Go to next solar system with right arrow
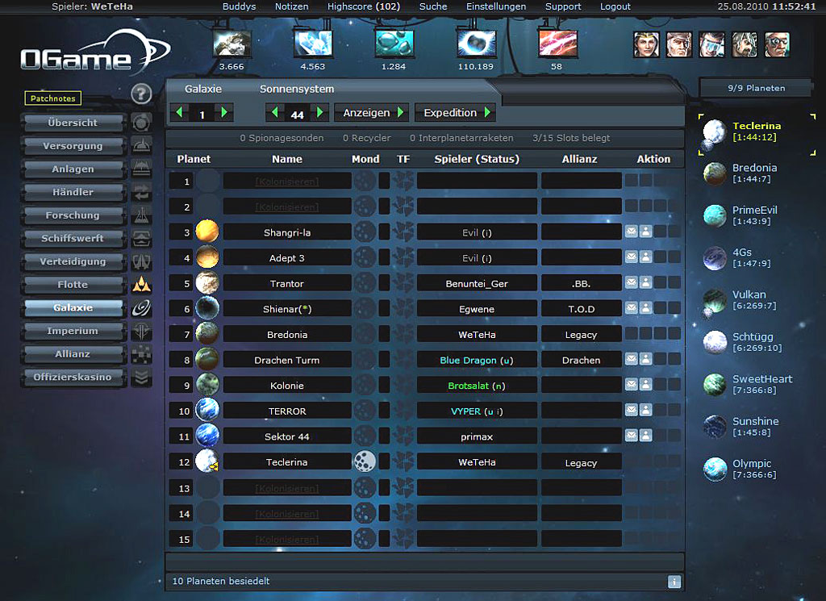Screen dimensions: 826x601 (x=319, y=112)
